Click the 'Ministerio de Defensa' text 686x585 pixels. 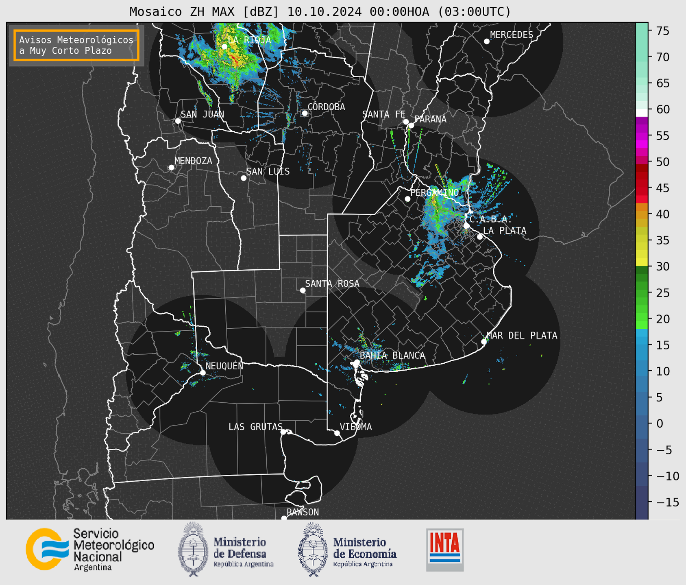pos(240,548)
